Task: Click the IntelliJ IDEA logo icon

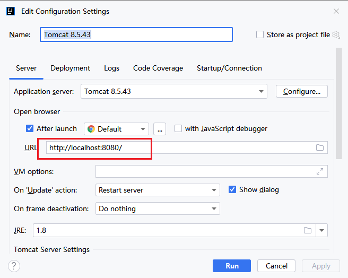Action: (x=10, y=11)
